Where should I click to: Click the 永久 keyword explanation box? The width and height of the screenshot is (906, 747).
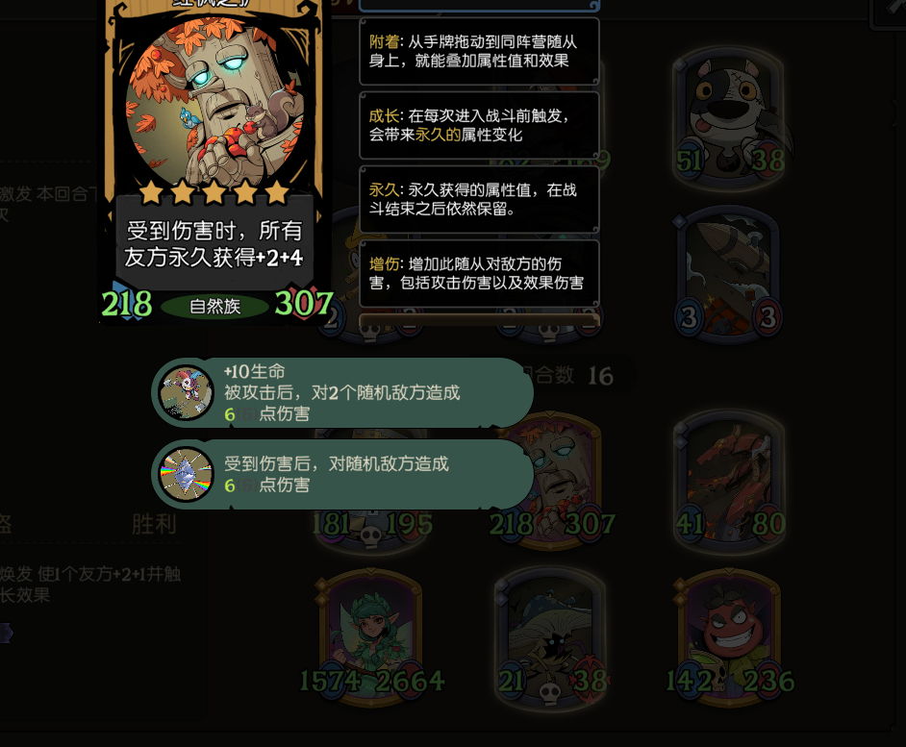[479, 199]
